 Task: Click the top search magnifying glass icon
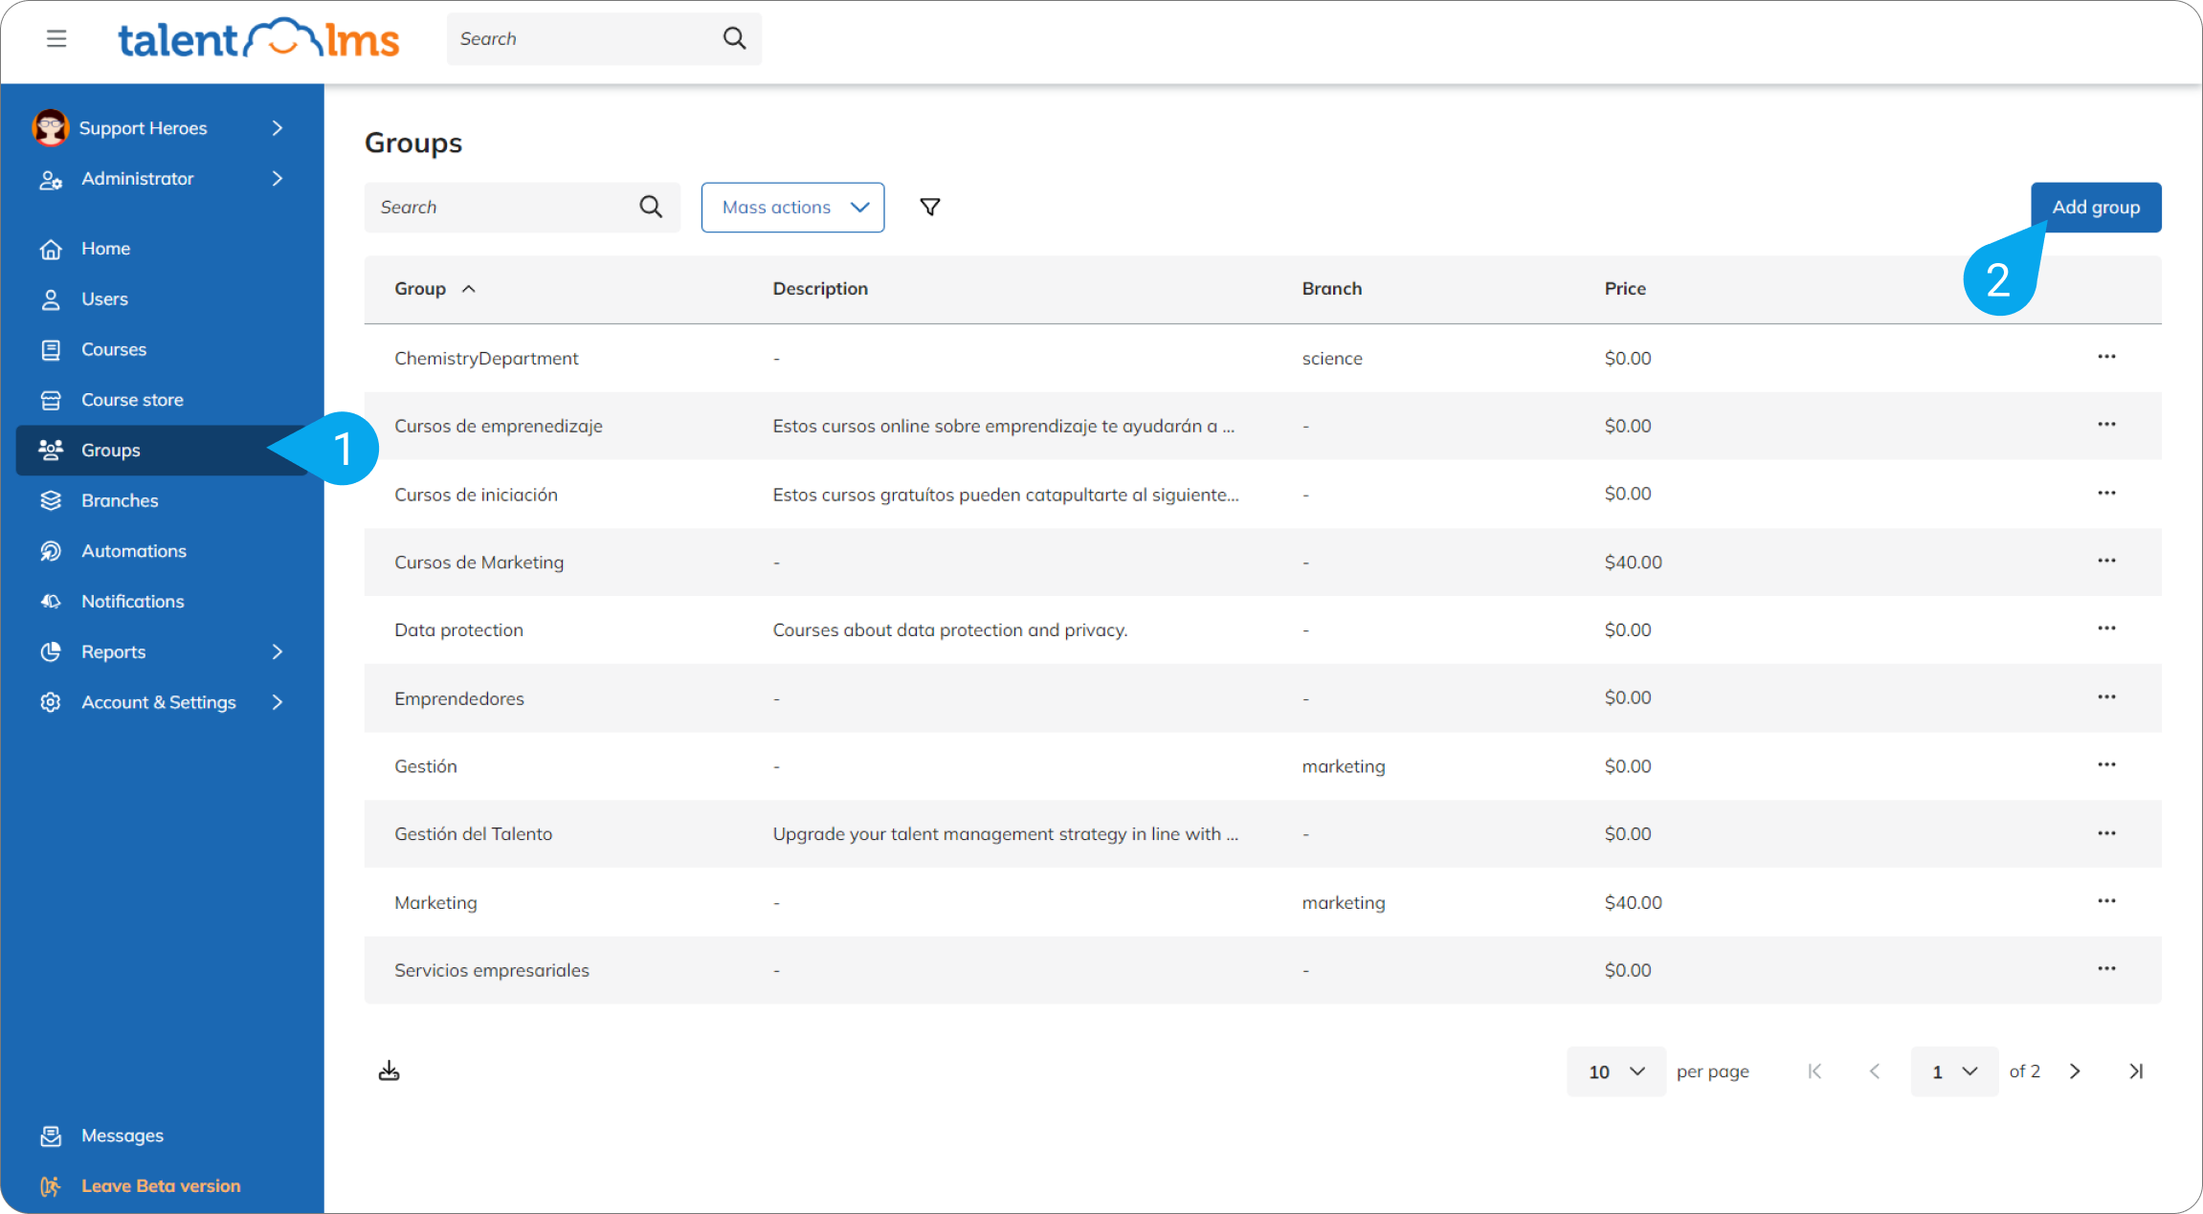pos(733,37)
